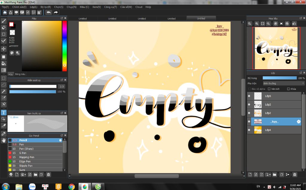Open the Công cụ(T) menu

coord(111,7)
